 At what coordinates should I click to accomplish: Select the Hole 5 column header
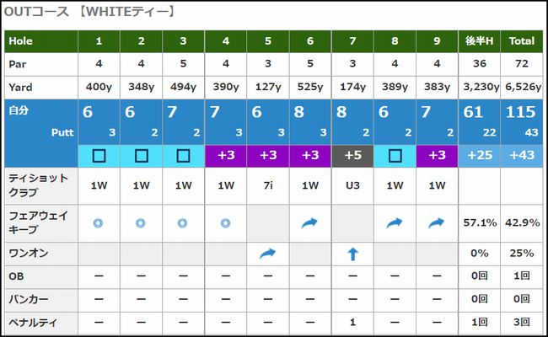pyautogui.click(x=268, y=41)
